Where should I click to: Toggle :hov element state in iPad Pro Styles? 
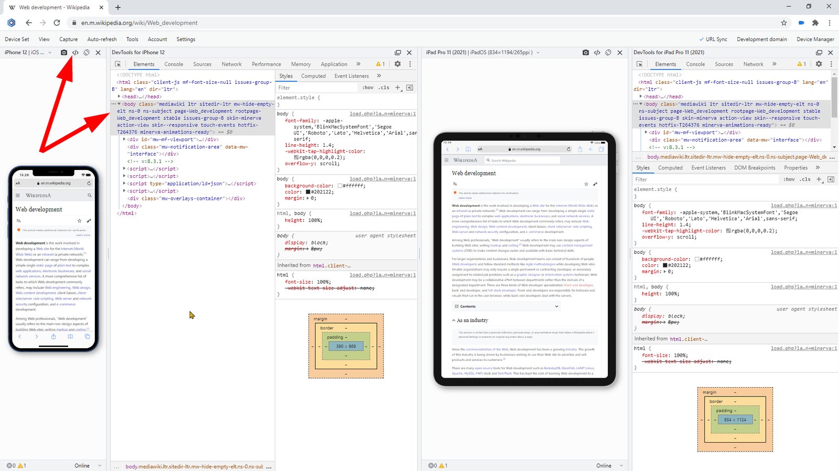(x=789, y=179)
